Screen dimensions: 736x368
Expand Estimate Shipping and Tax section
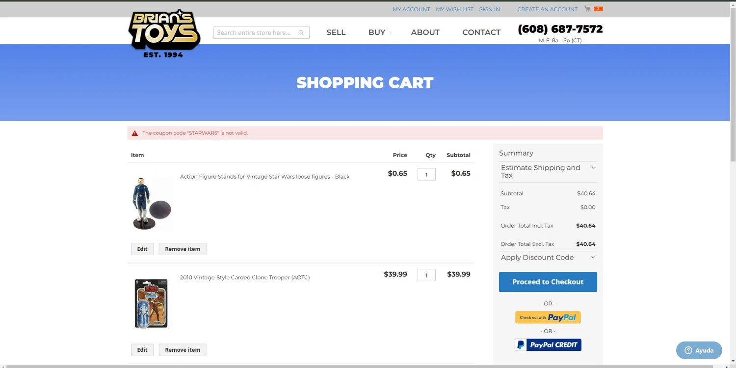548,171
